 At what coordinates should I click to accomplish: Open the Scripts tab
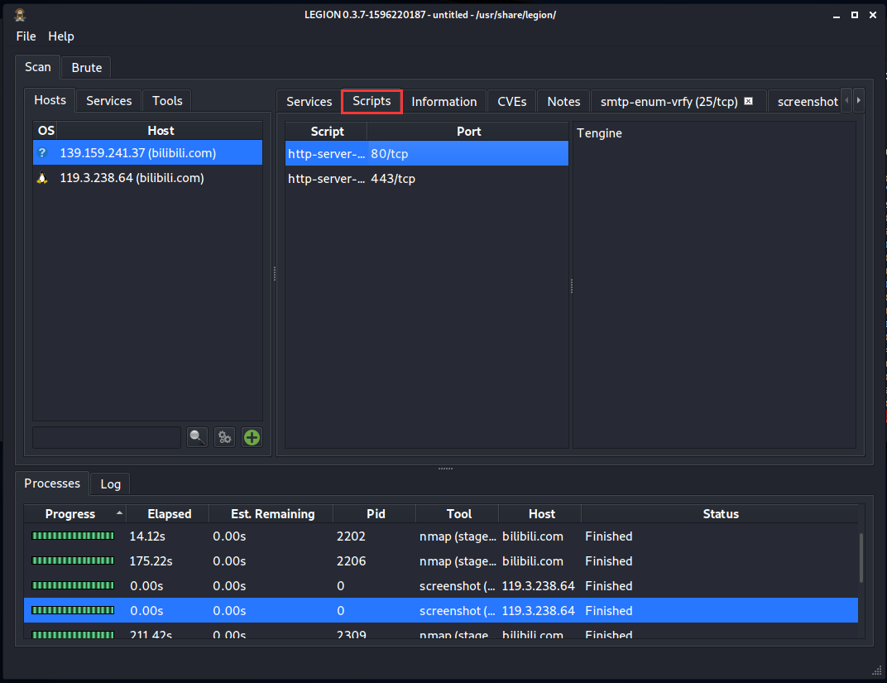(x=372, y=101)
